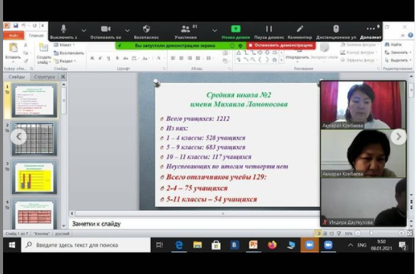Click Создать слайд button
Screen dimensions: 416x274
pos(43,54)
